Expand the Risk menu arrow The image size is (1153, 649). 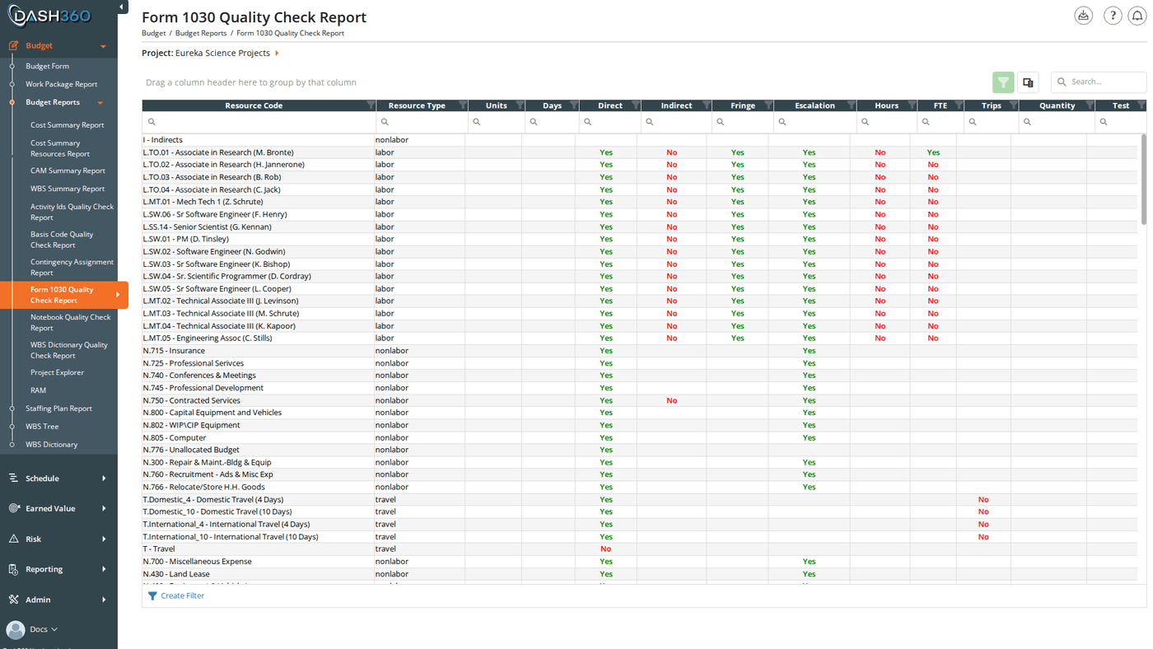104,539
